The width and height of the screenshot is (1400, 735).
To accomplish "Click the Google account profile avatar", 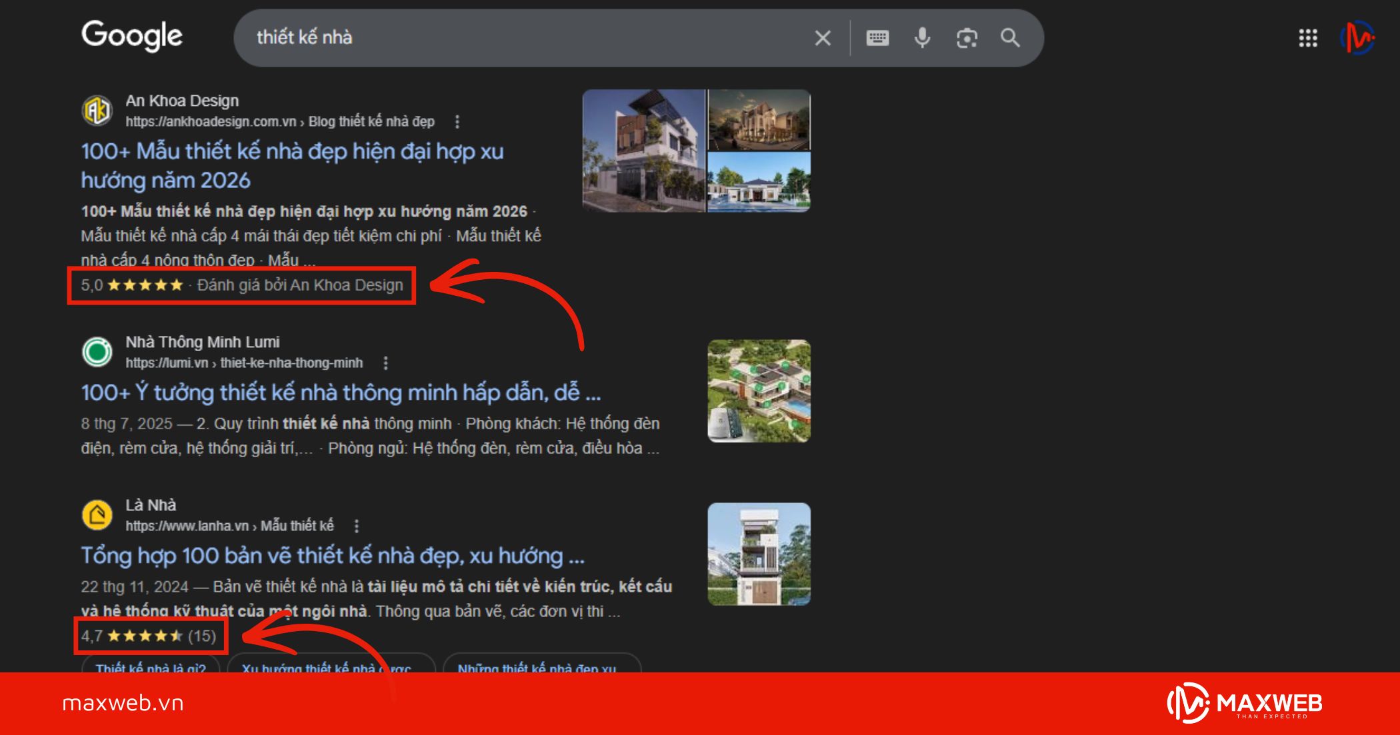I will click(x=1358, y=38).
